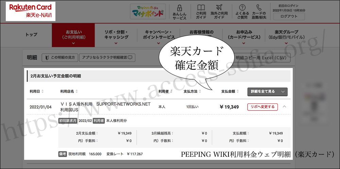340x169 pixels.
Task: Collapse the 2022/01/04 row details chevron
Action: tap(285, 106)
